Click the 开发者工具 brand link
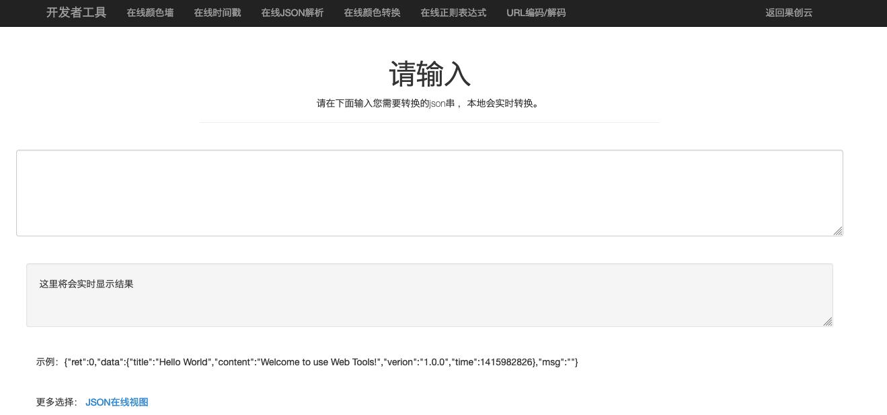The height and width of the screenshot is (415, 887). [x=75, y=12]
